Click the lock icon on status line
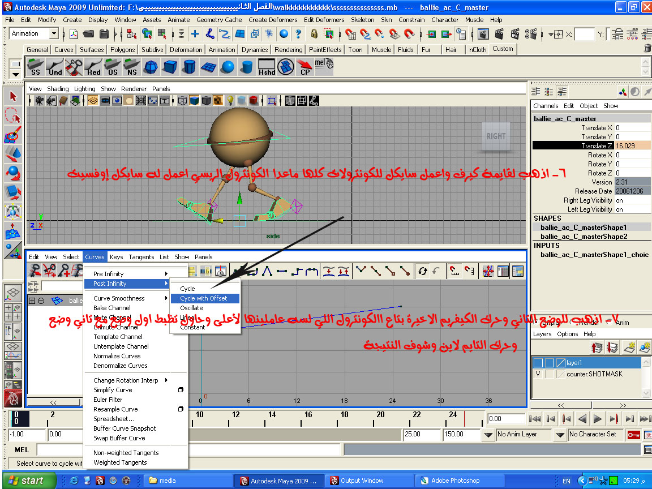 click(314, 34)
